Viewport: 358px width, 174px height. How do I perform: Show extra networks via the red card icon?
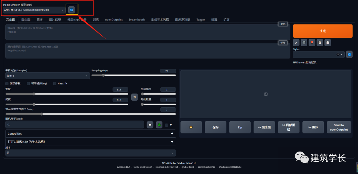click(x=312, y=43)
